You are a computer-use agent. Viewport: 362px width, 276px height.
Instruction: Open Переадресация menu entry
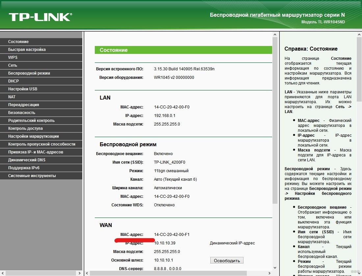pos(41,105)
